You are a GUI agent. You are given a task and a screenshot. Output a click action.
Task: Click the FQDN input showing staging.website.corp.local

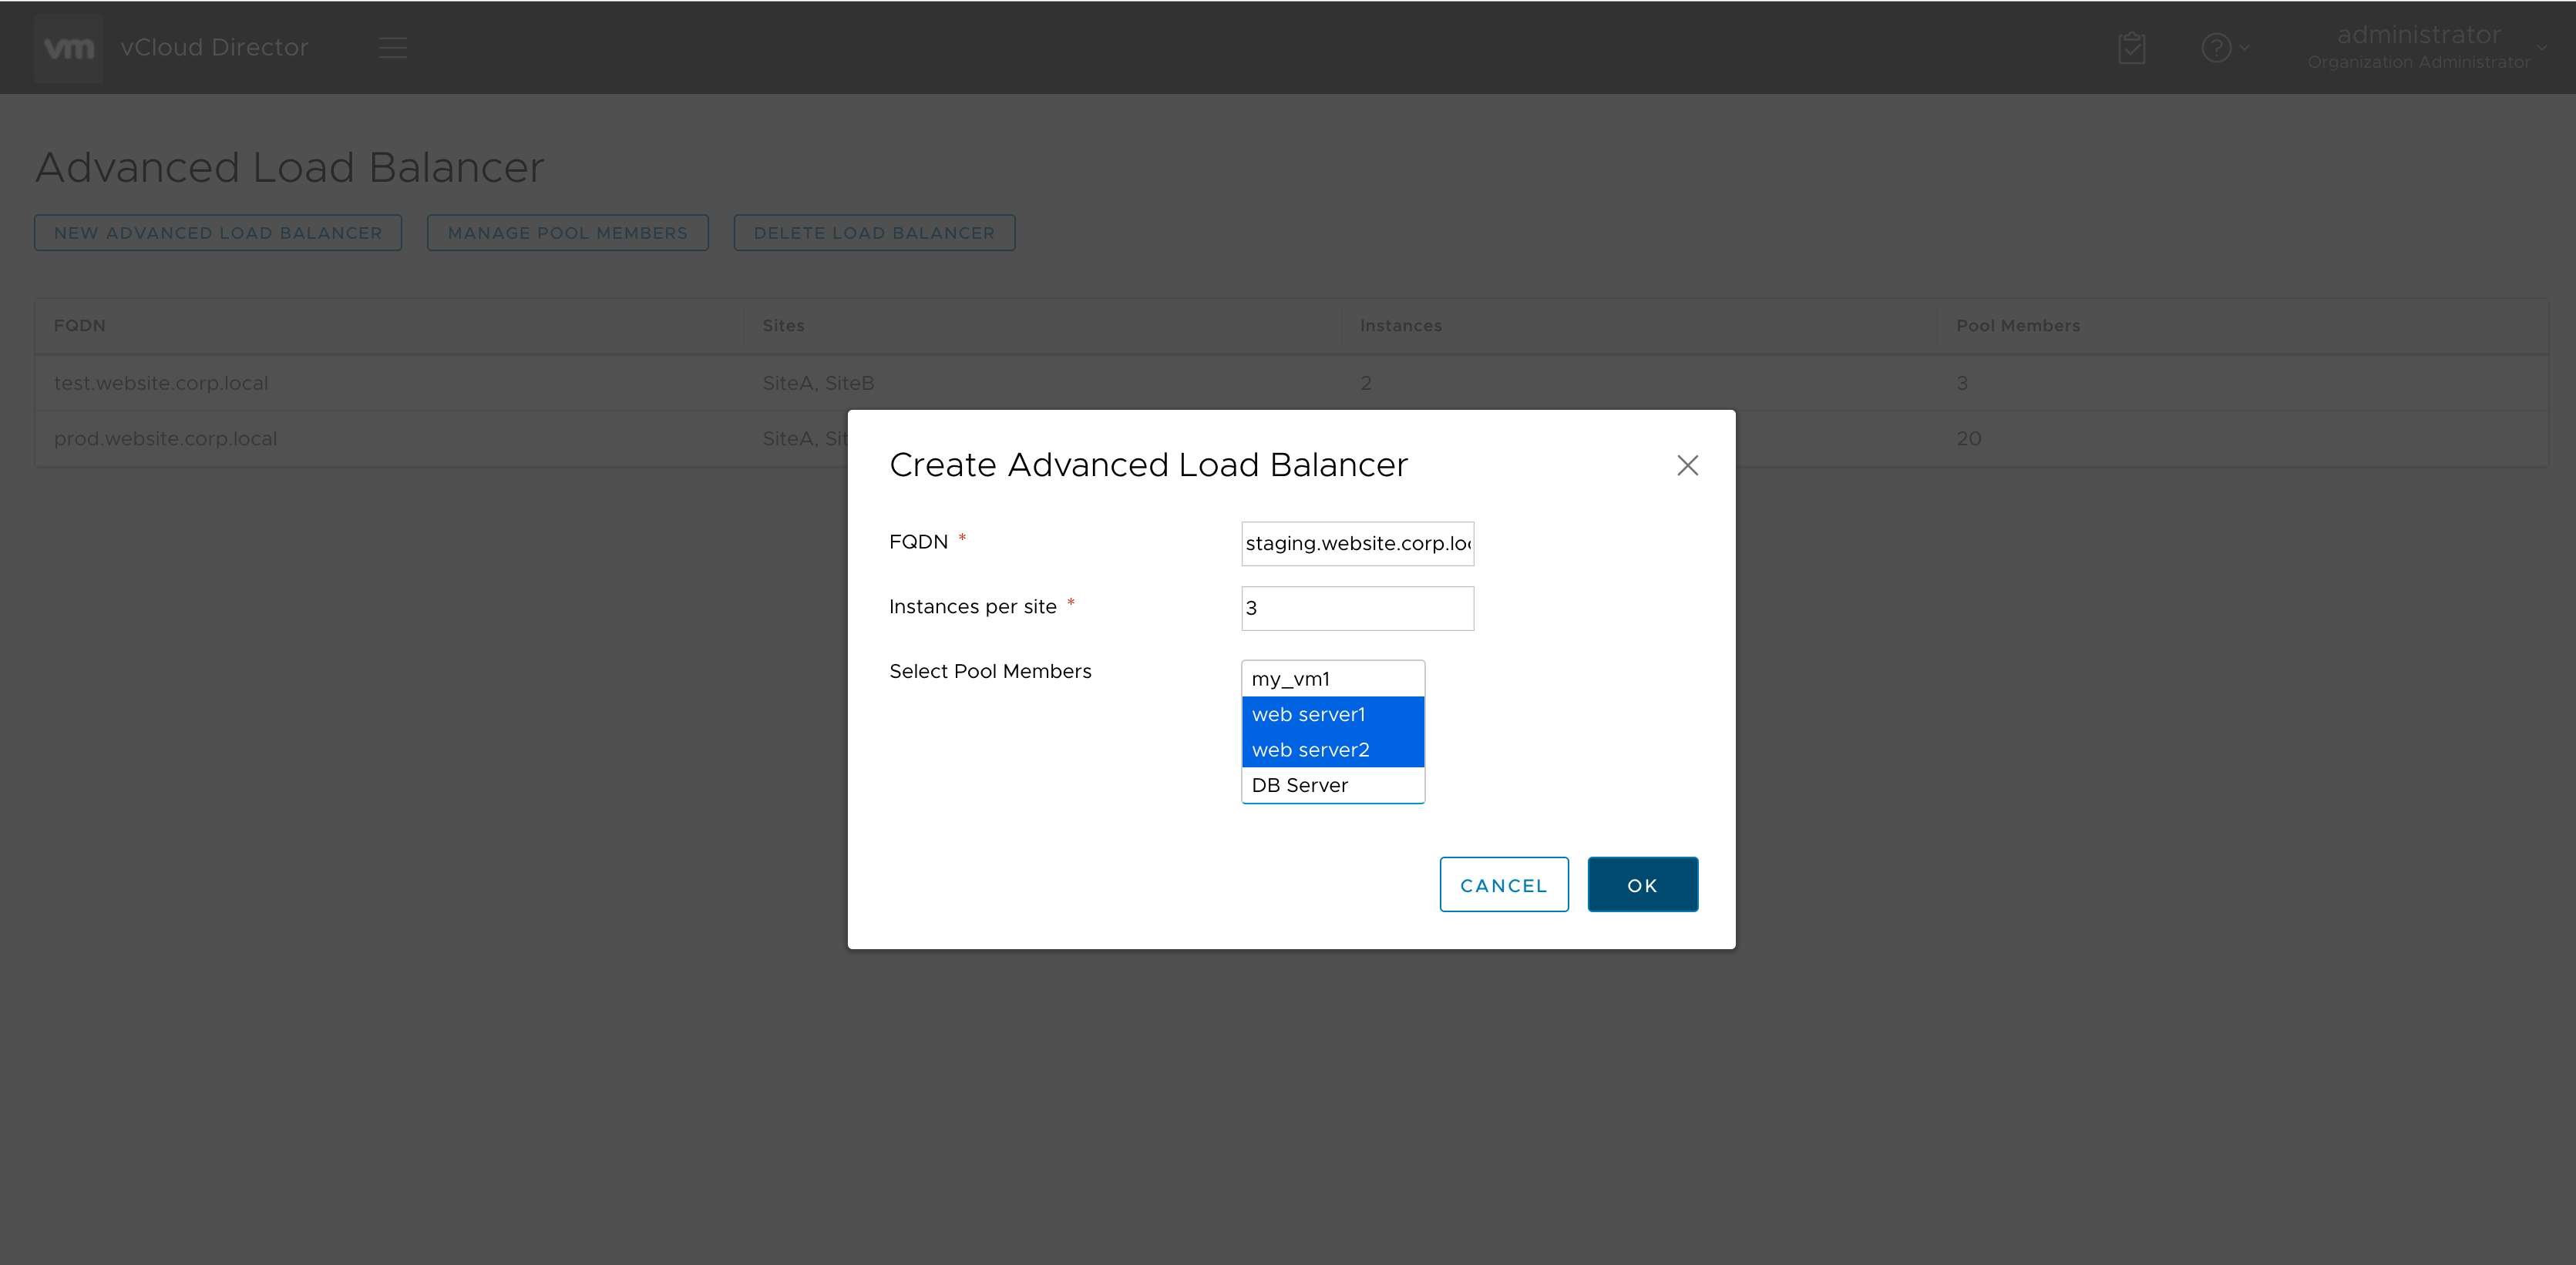tap(1357, 542)
